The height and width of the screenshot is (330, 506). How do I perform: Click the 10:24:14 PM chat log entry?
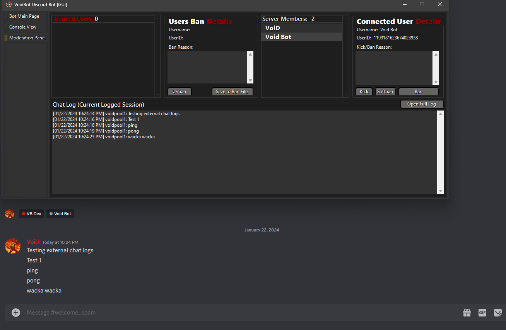coord(116,114)
